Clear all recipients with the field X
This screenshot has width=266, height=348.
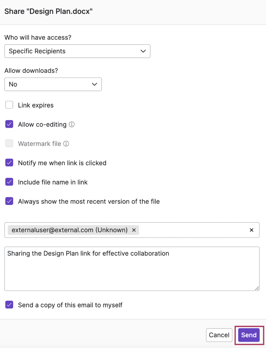(x=252, y=230)
